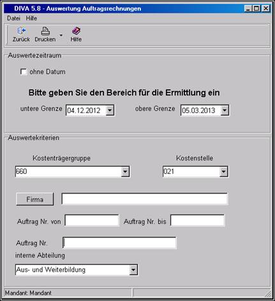Maximize the DIVA window
275x301 pixels.
256,8
